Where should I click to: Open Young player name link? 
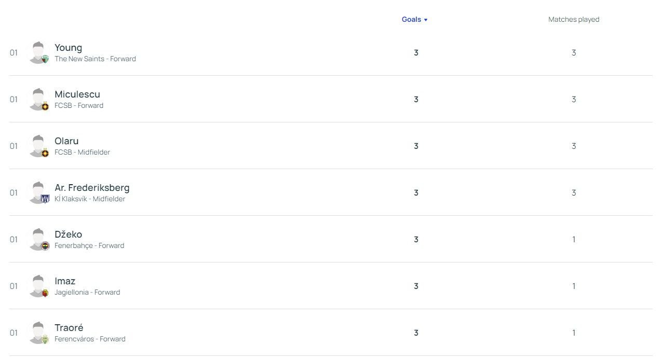point(68,48)
